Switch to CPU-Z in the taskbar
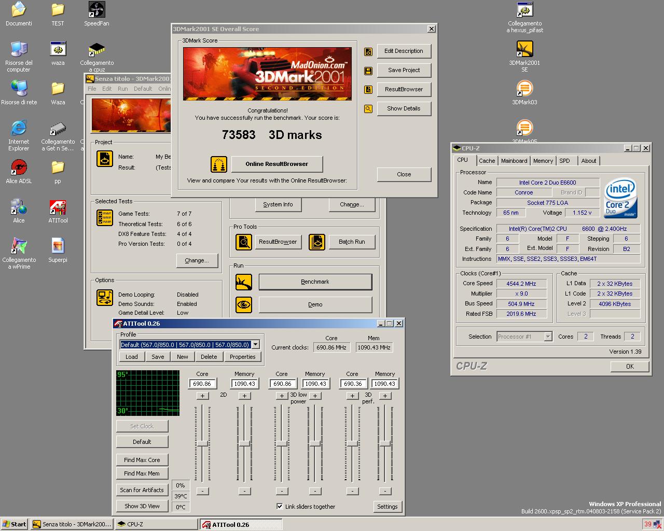The width and height of the screenshot is (664, 531). (156, 524)
